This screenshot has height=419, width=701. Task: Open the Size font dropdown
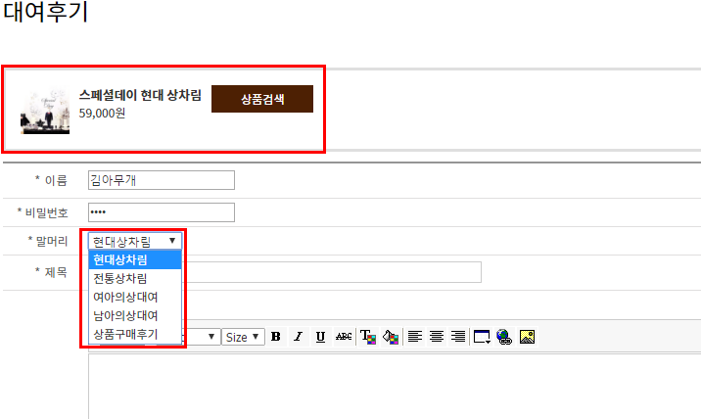[243, 337]
